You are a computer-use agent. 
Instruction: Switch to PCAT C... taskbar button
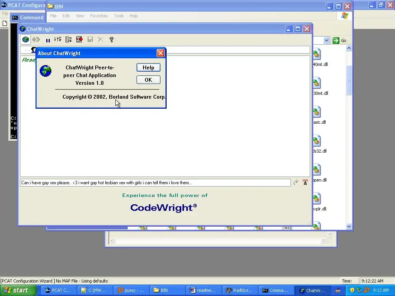click(58, 291)
